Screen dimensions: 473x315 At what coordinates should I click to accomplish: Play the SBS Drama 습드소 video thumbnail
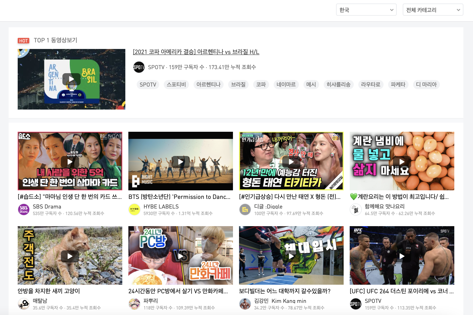70,161
